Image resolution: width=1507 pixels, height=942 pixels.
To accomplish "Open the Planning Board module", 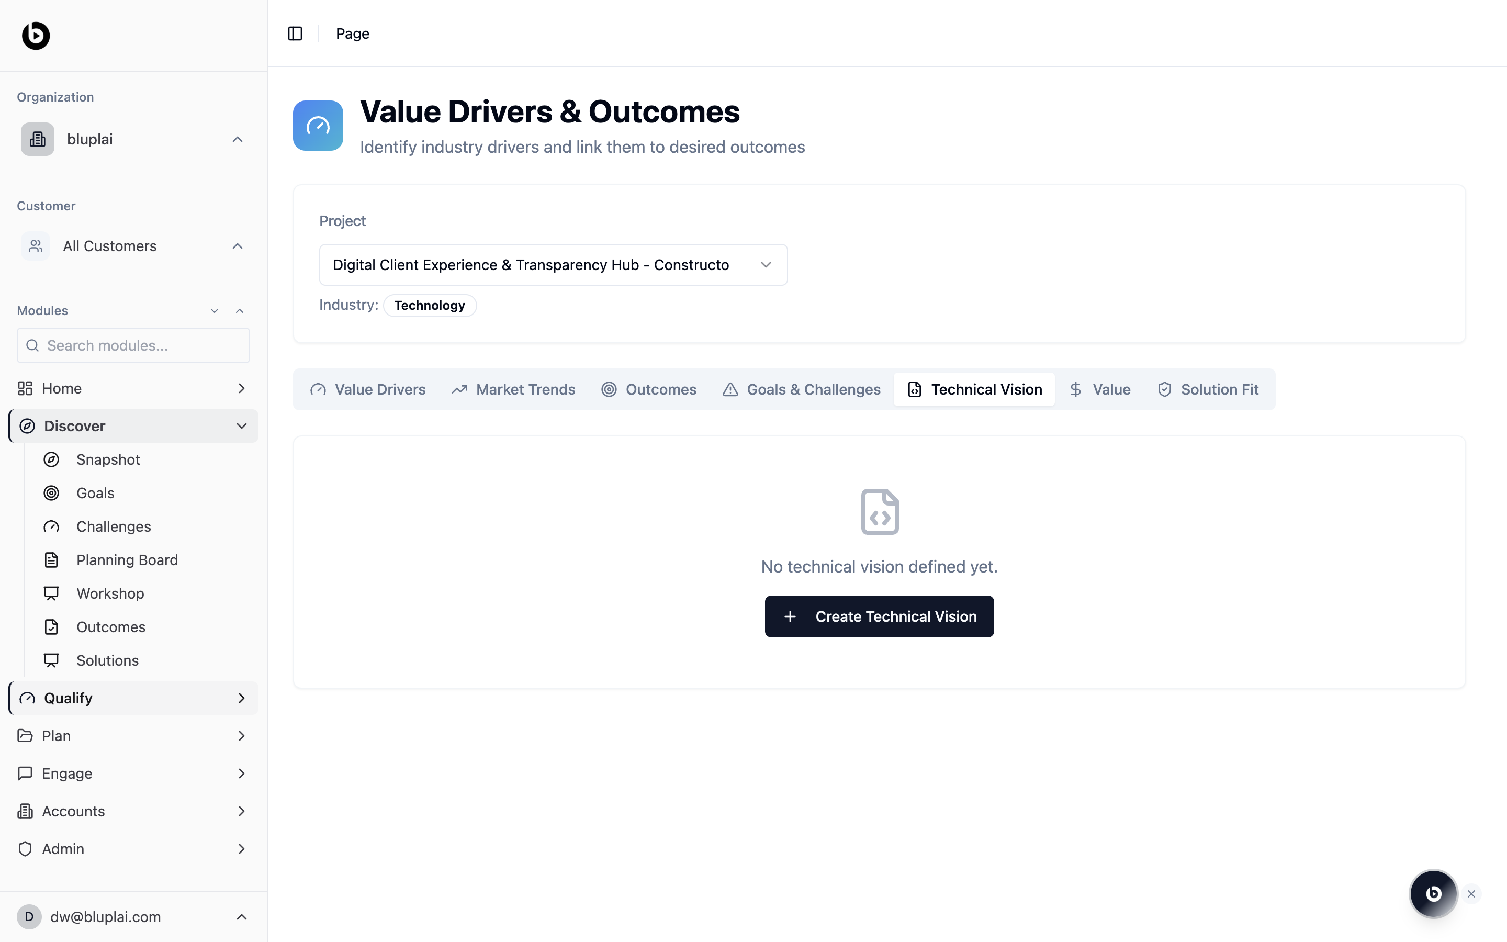I will 127,560.
